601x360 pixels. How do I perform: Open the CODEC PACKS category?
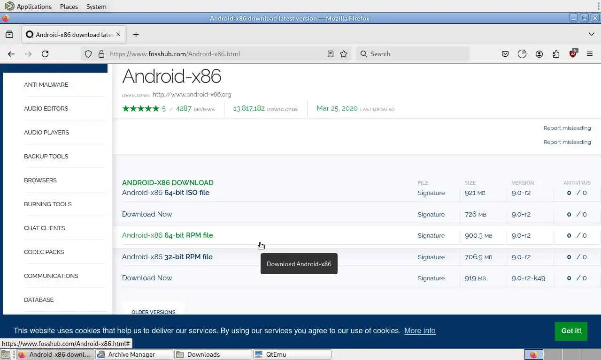pyautogui.click(x=44, y=252)
